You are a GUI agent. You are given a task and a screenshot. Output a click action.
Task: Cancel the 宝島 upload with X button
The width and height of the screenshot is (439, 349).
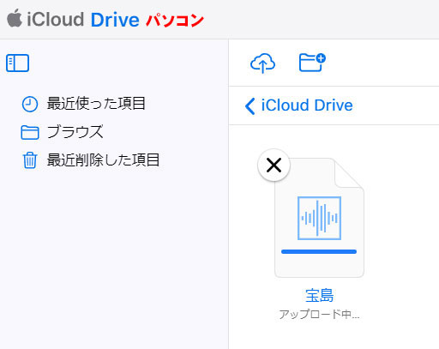pos(274,165)
